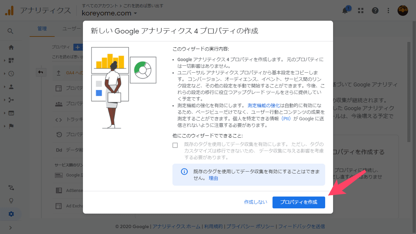This screenshot has width=416, height=234.
Task: Click the heading このウィザードの実行内容:
Action: click(200, 49)
